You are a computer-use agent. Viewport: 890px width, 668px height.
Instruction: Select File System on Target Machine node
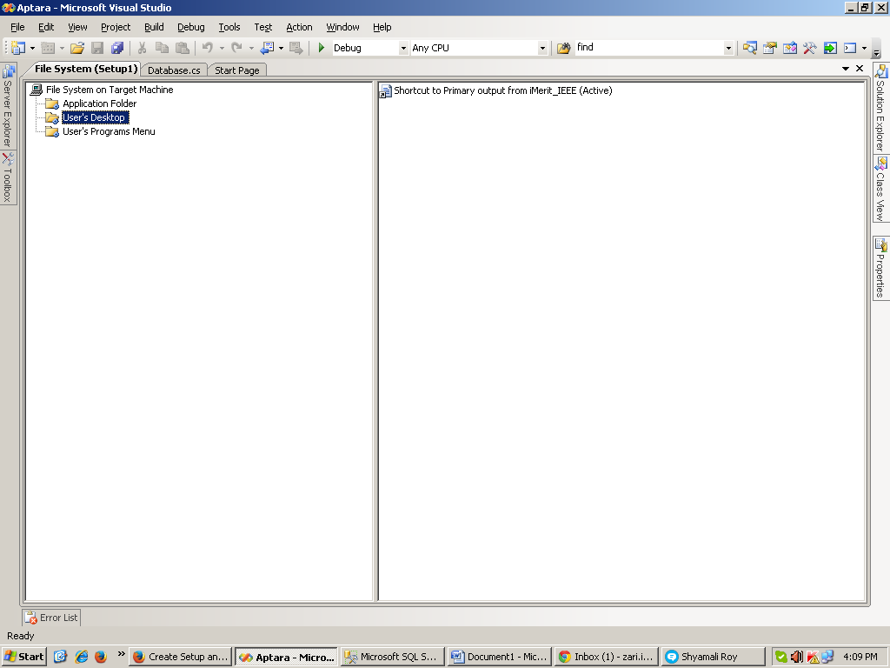(x=110, y=90)
